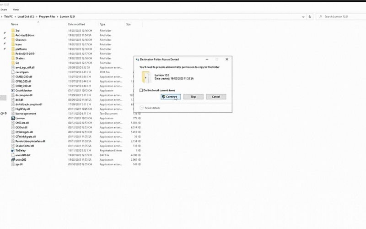Screen dimensions: 366x229
Task: Go to Local Disk (C:) breadcrumb
Action: 26,16
